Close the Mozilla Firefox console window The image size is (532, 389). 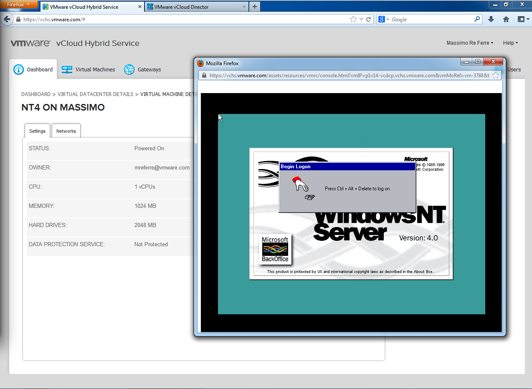[x=493, y=62]
